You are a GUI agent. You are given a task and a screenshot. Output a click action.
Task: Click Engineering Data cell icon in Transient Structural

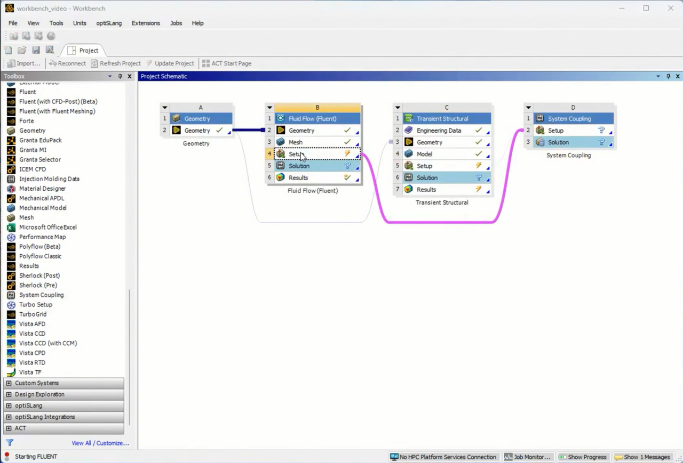click(x=409, y=131)
